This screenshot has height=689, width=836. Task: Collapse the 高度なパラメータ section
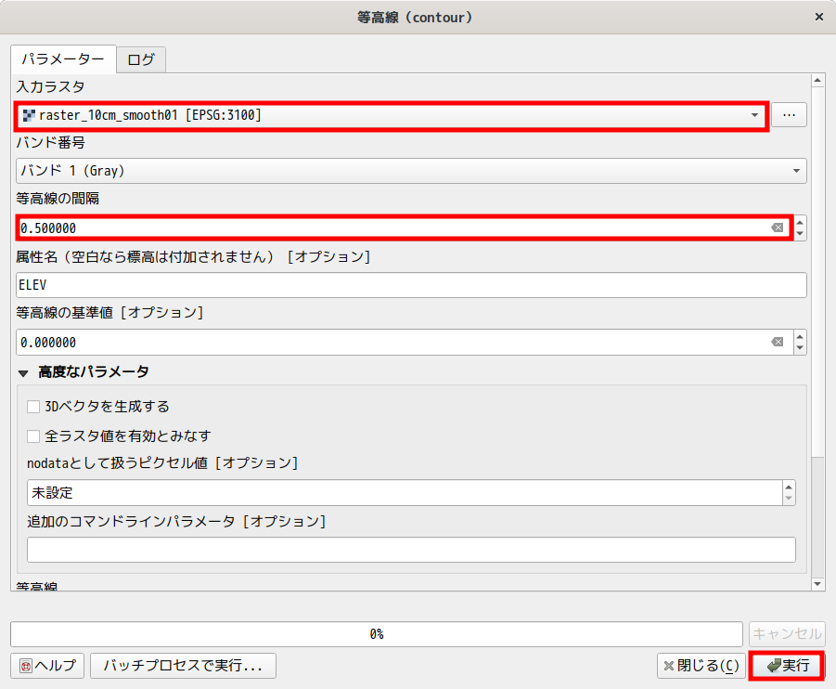23,373
